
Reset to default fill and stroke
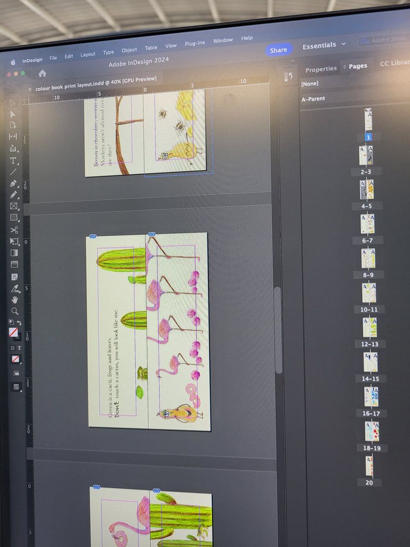(11, 322)
